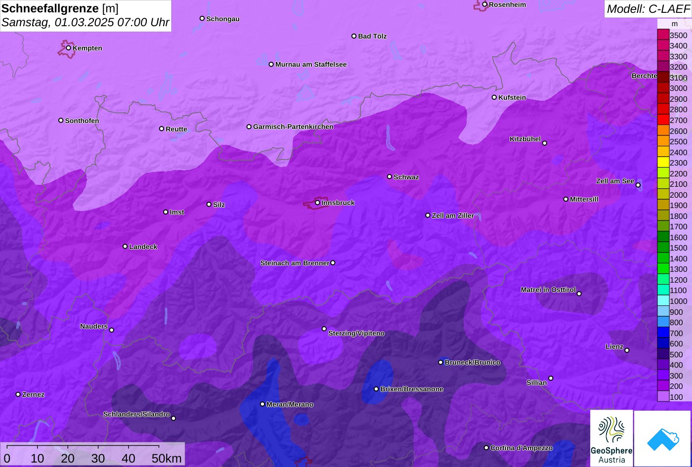Click the legend unit label m
This screenshot has width=692, height=467.
(x=675, y=24)
